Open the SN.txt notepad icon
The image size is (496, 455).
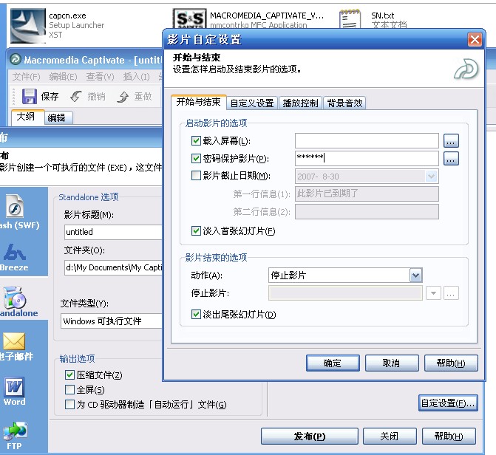(x=350, y=19)
